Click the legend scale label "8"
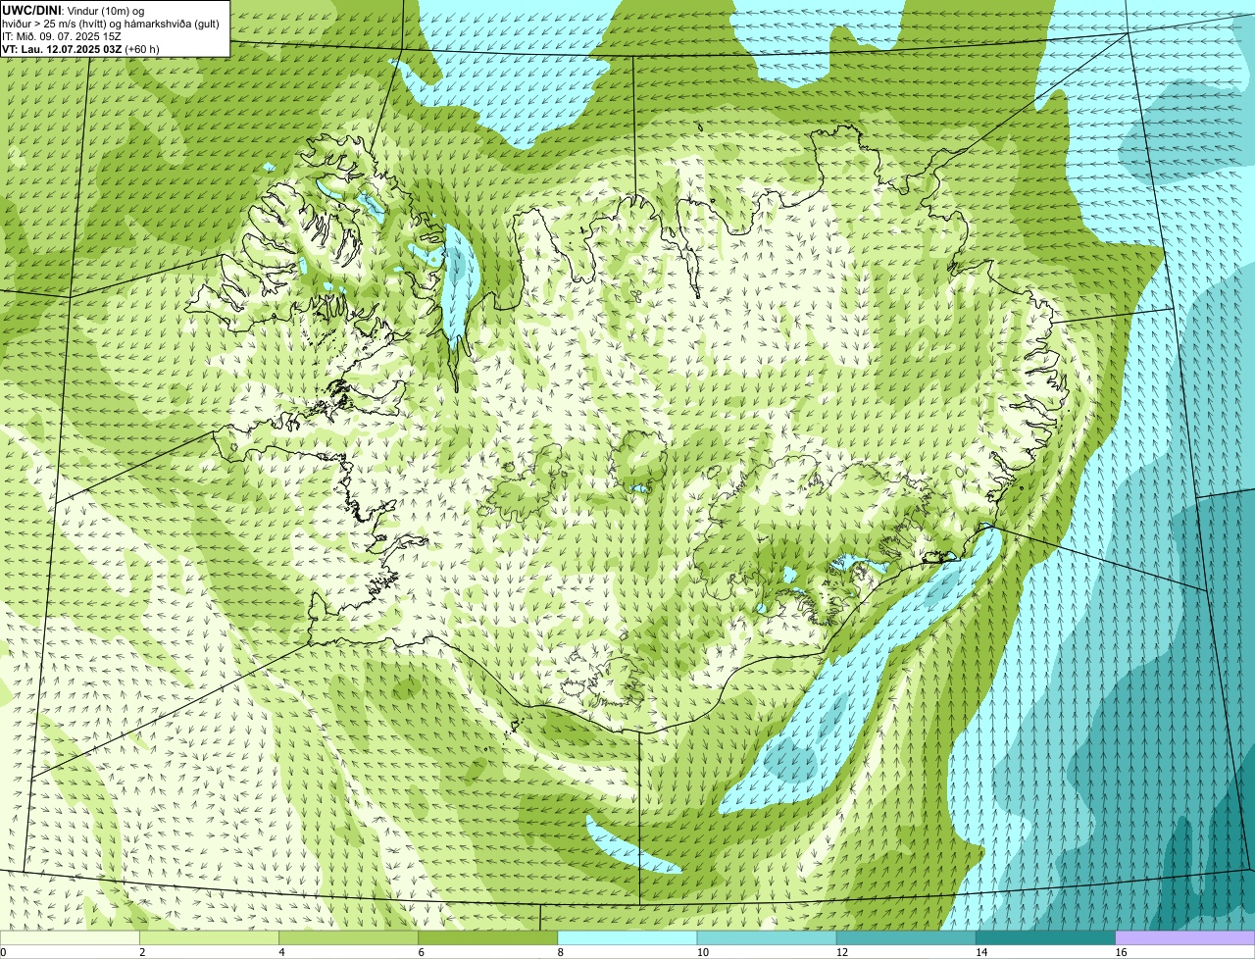The image size is (1255, 959). point(561,952)
